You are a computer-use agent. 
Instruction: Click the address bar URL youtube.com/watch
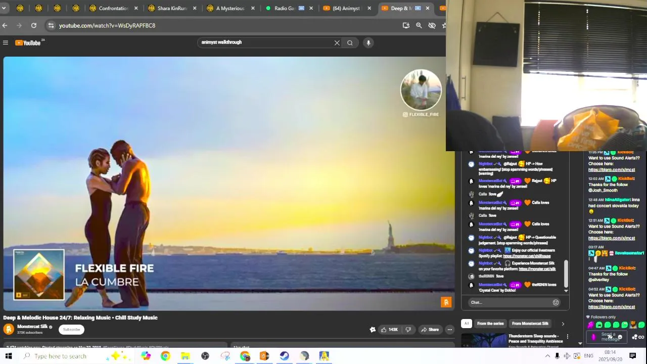107,25
